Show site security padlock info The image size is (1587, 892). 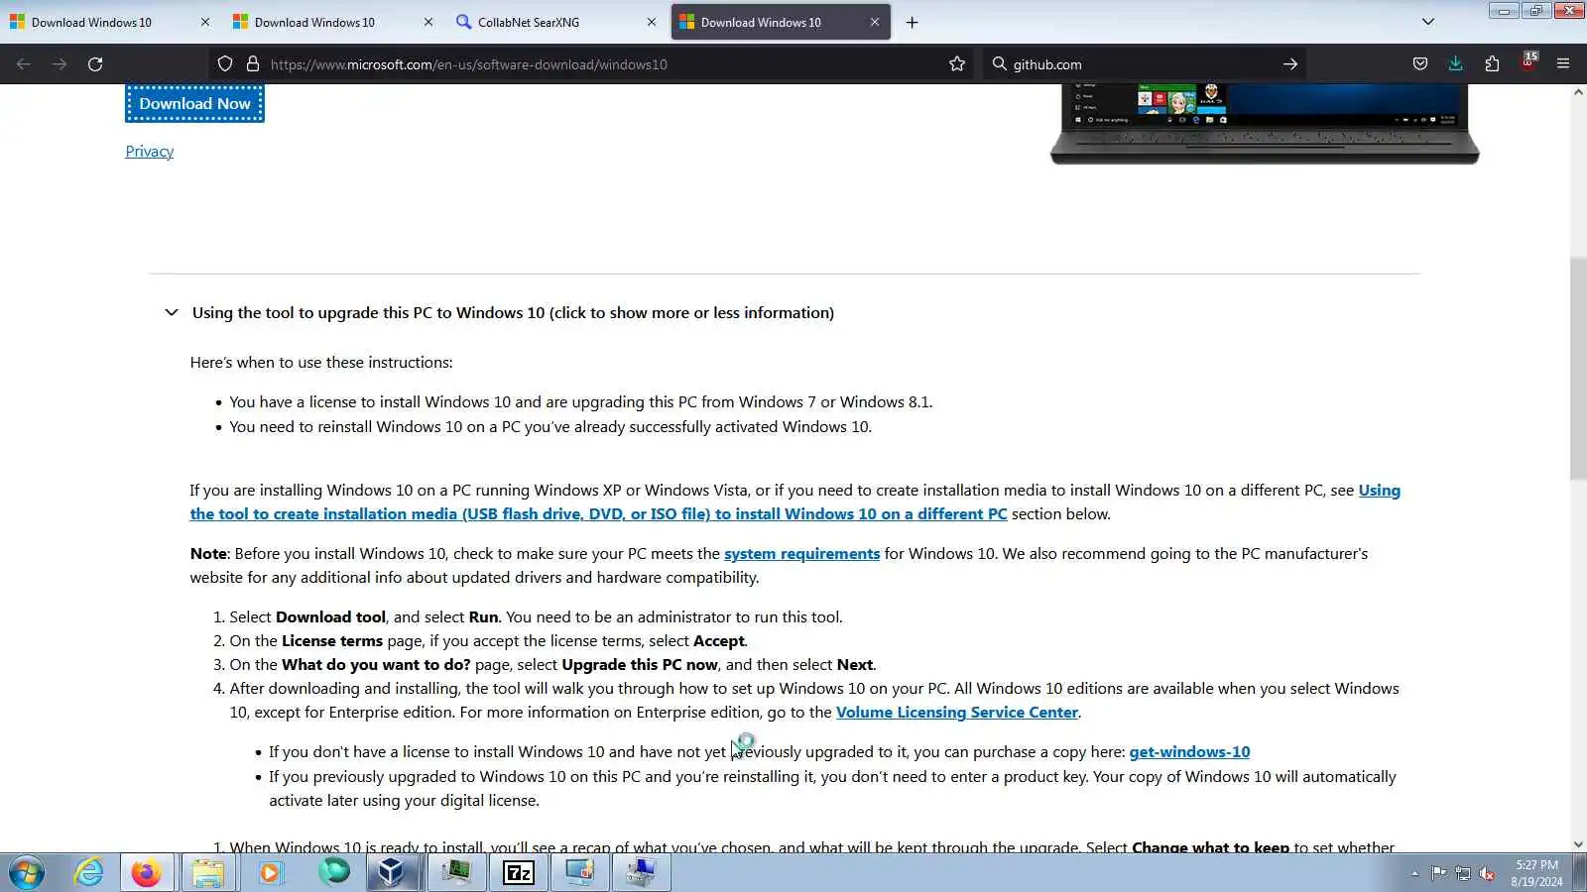click(253, 64)
